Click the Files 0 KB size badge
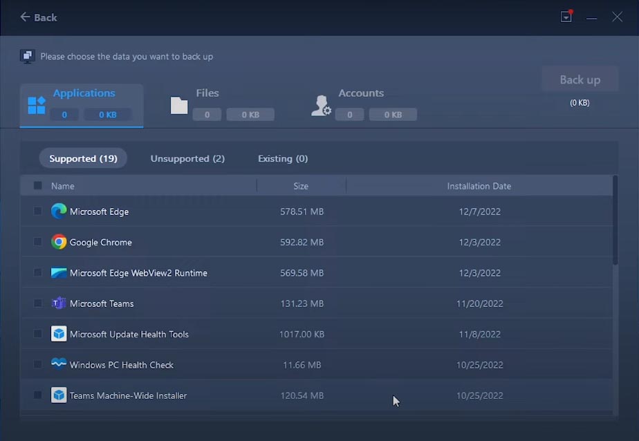Image resolution: width=639 pixels, height=441 pixels. (250, 115)
